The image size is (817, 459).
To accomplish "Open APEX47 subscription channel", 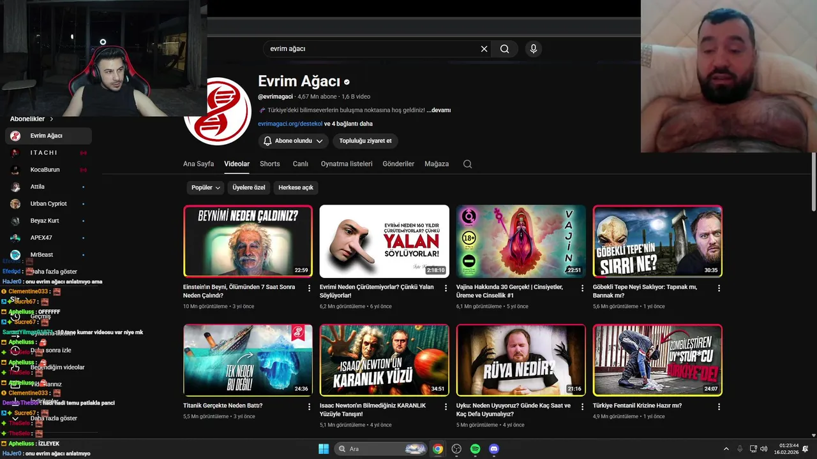I will pyautogui.click(x=49, y=238).
